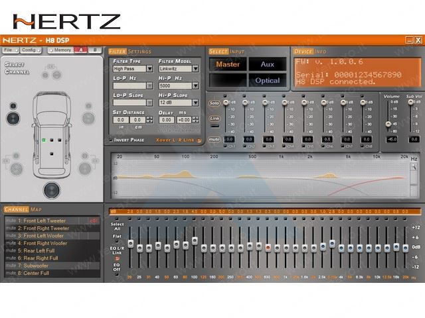This screenshot has height=318, width=425.
Task: Choose the front passenger seat listening position
Action: [x=60, y=140]
